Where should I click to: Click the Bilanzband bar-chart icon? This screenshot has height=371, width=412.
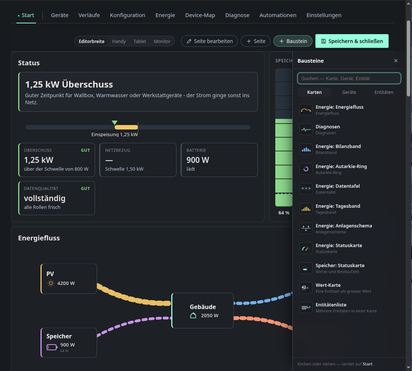tap(306, 149)
